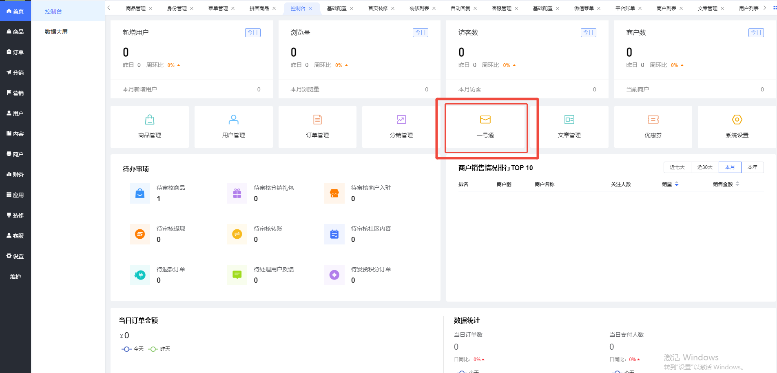Open 商品 in the left sidebar

15,32
